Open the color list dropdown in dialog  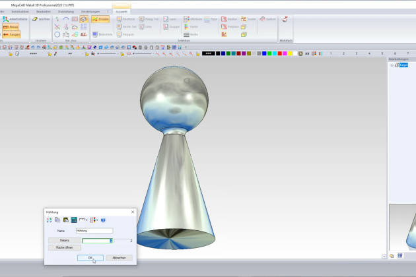(x=94, y=220)
